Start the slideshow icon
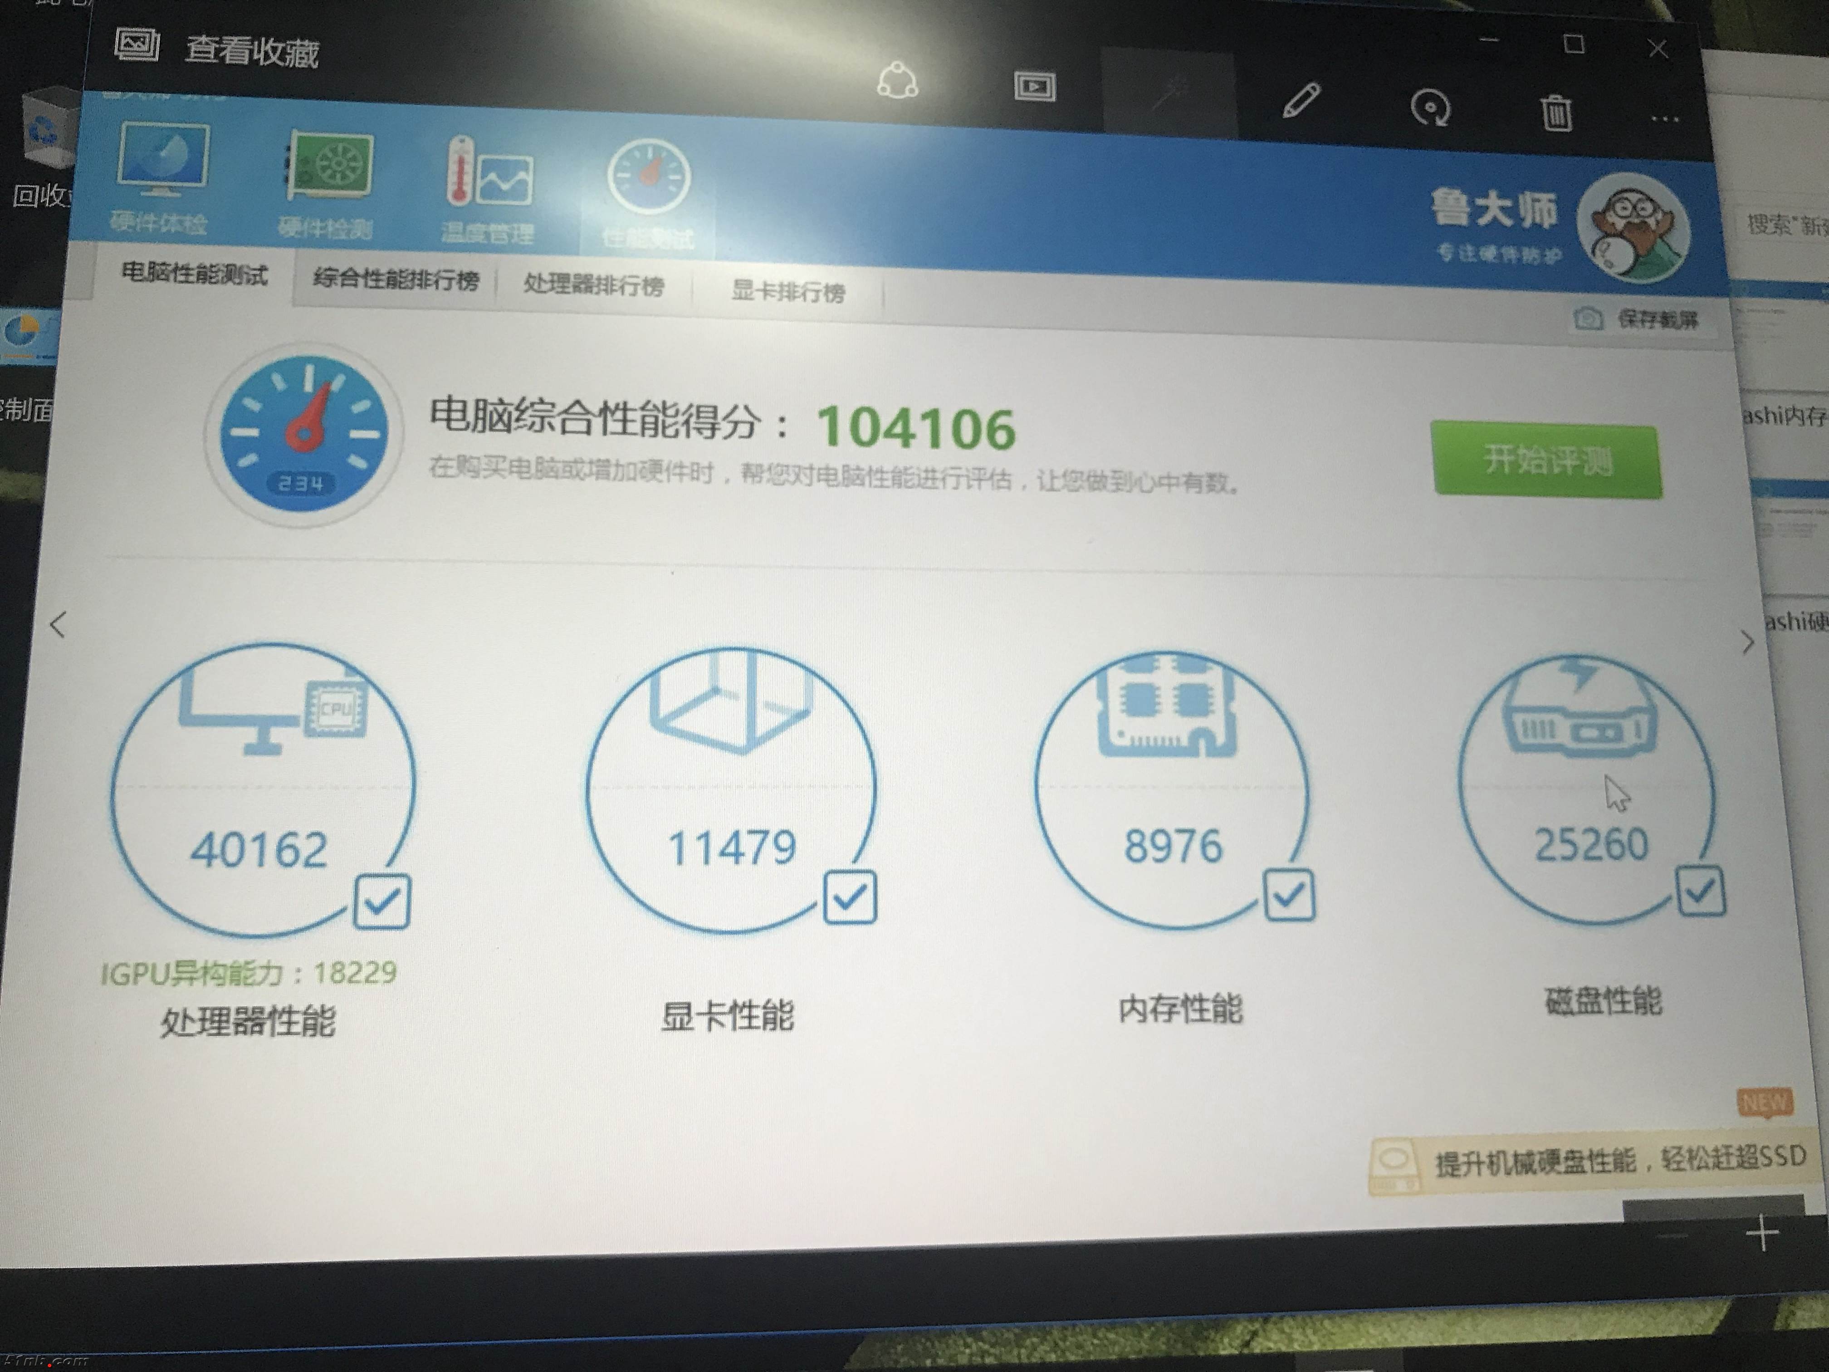Viewport: 1829px width, 1372px height. coord(1034,87)
